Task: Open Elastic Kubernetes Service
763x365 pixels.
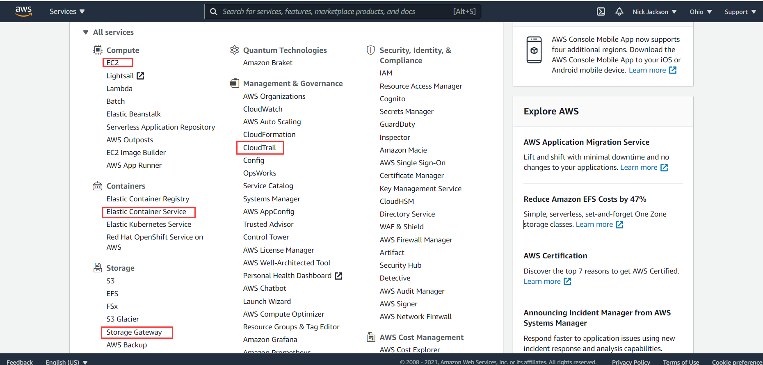Action: coord(149,224)
